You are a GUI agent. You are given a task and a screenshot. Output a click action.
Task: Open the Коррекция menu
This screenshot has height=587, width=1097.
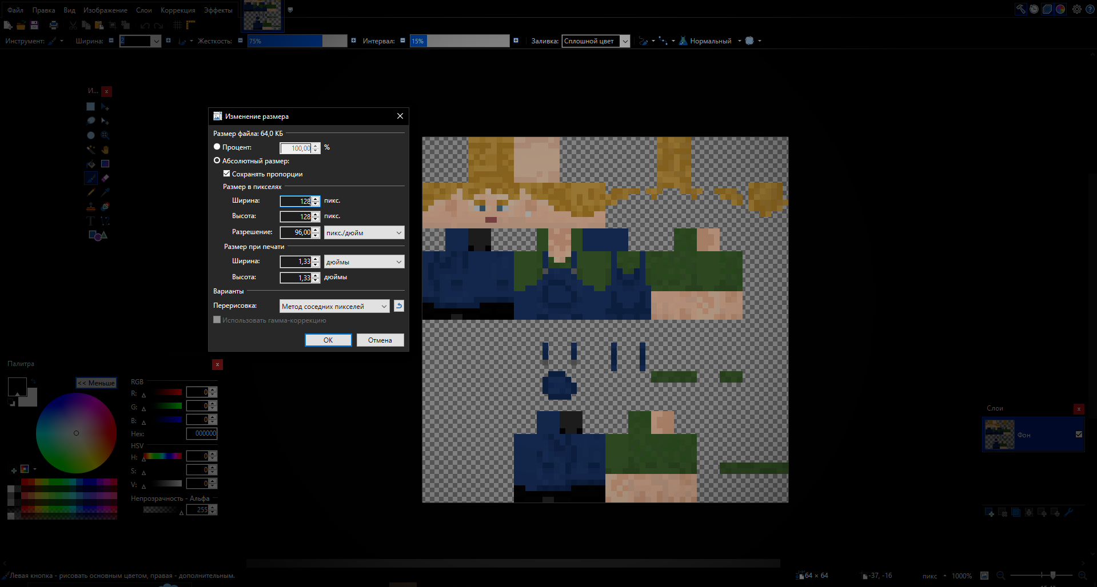178,10
